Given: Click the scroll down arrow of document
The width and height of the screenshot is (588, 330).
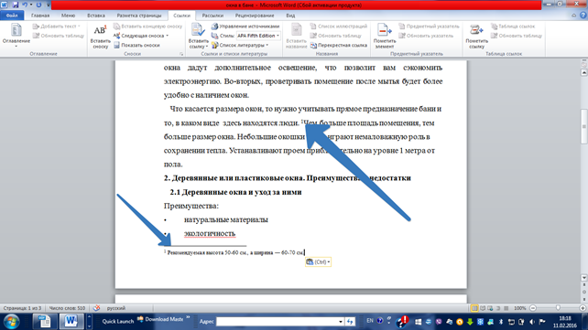Looking at the screenshot, I should click(x=583, y=278).
